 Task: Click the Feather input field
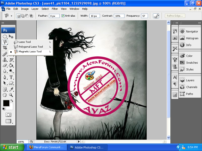click(54, 16)
